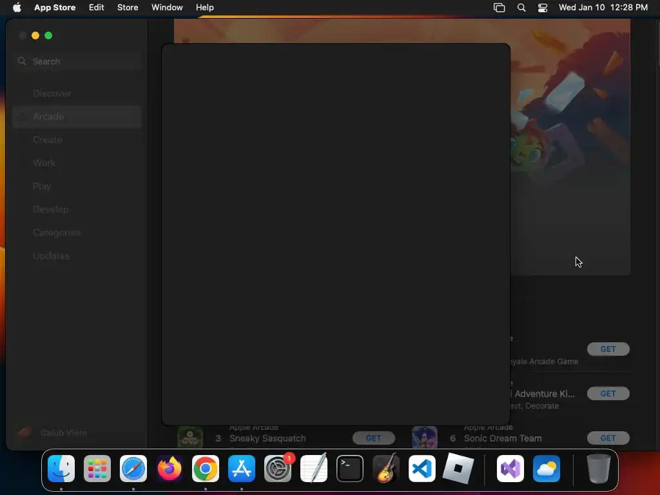
Task: Open Control Center in menu bar
Action: coord(543,7)
